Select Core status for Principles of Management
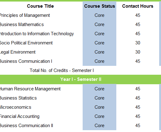Screen dimensions: 161x132 [99, 15]
